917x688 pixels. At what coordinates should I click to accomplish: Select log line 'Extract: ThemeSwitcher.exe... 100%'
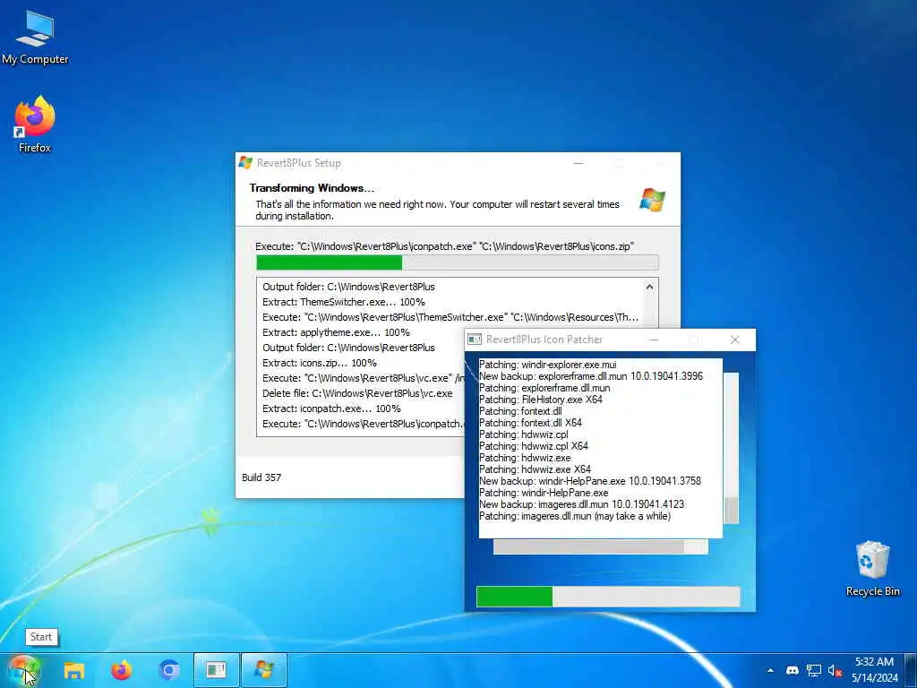click(344, 302)
